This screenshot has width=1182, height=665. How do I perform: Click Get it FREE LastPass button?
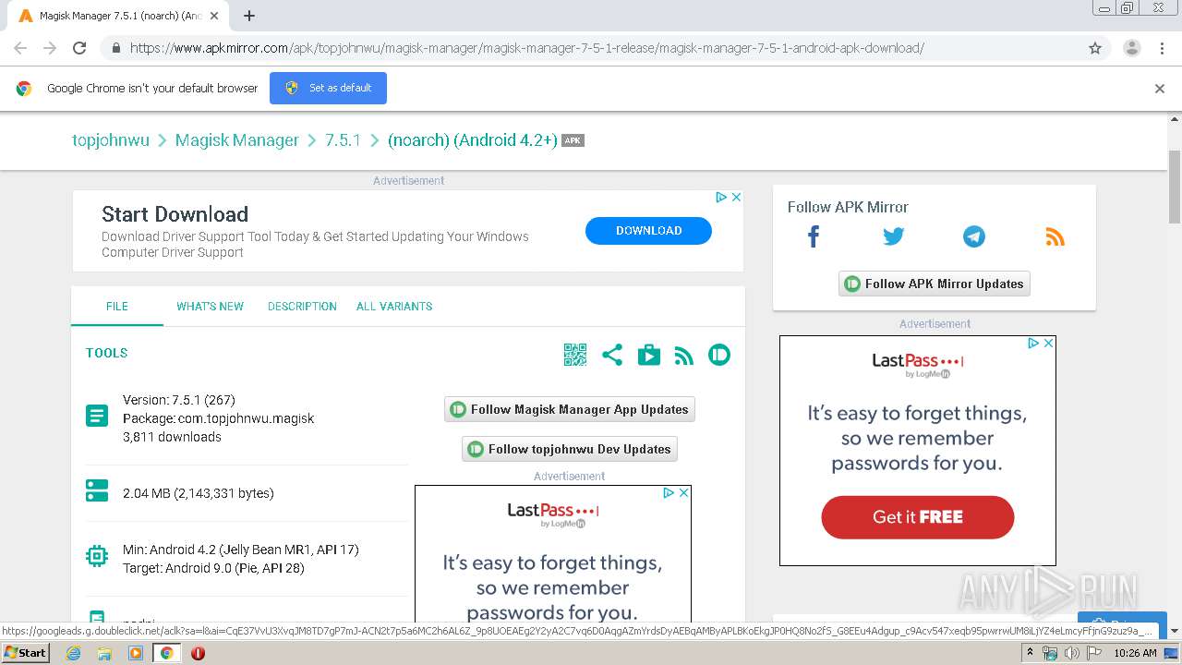[x=917, y=517]
